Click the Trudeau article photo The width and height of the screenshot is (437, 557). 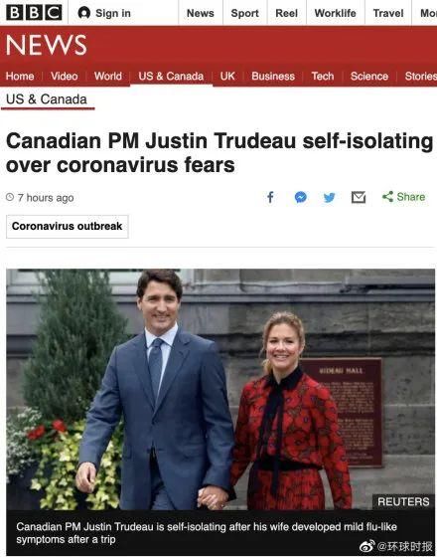(220, 389)
